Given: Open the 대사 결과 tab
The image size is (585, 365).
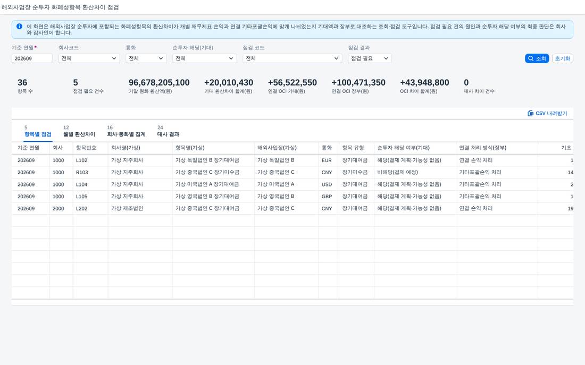Looking at the screenshot, I should 168,131.
